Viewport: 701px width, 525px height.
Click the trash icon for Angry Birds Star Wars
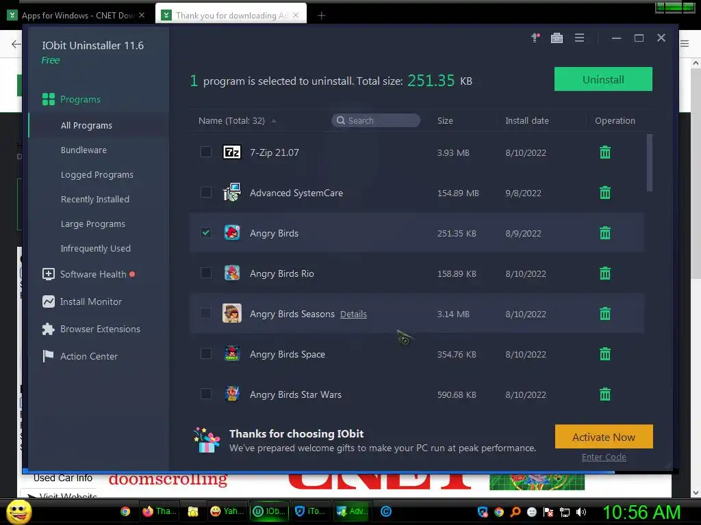point(605,394)
